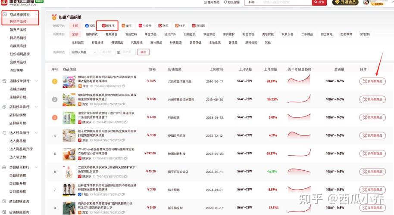Click shop name 义乌市蓝鸿日用品
The width and height of the screenshot is (394, 215).
179,81
